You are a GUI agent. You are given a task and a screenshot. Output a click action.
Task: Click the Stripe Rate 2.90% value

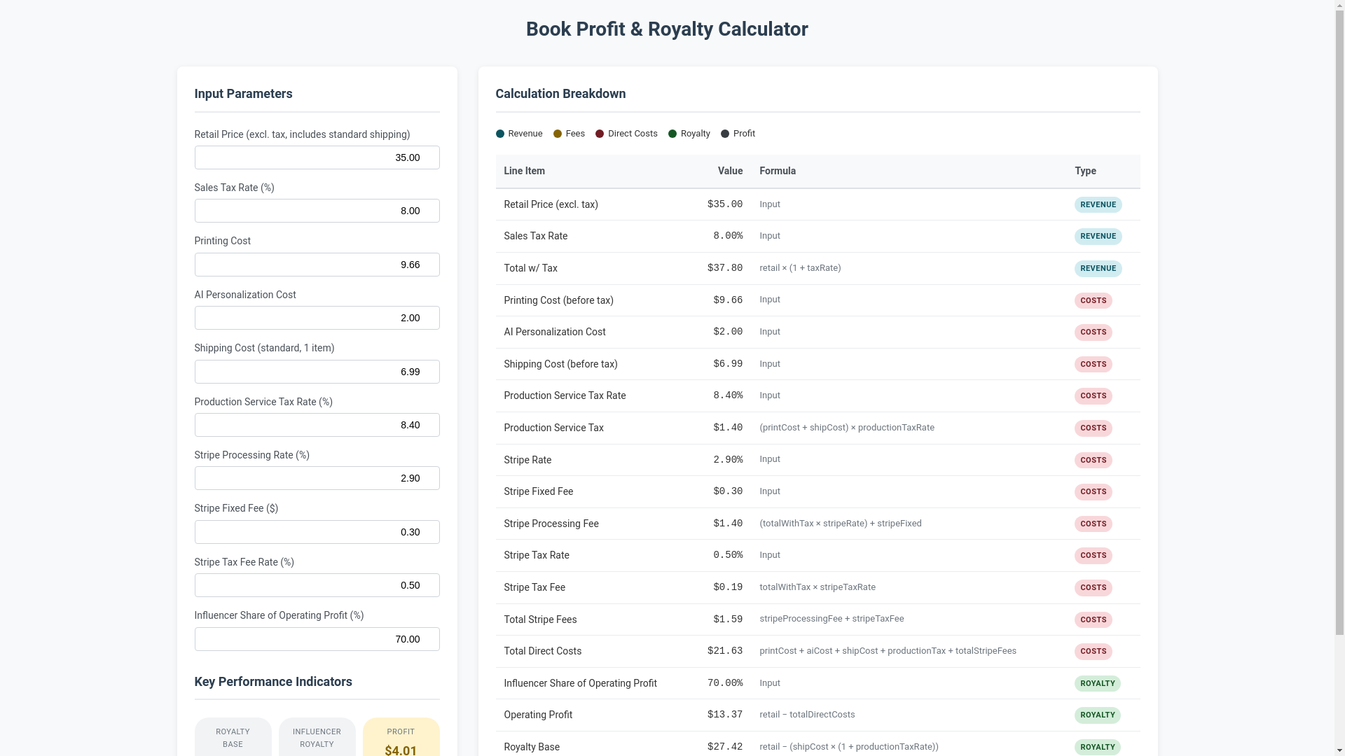pyautogui.click(x=728, y=460)
